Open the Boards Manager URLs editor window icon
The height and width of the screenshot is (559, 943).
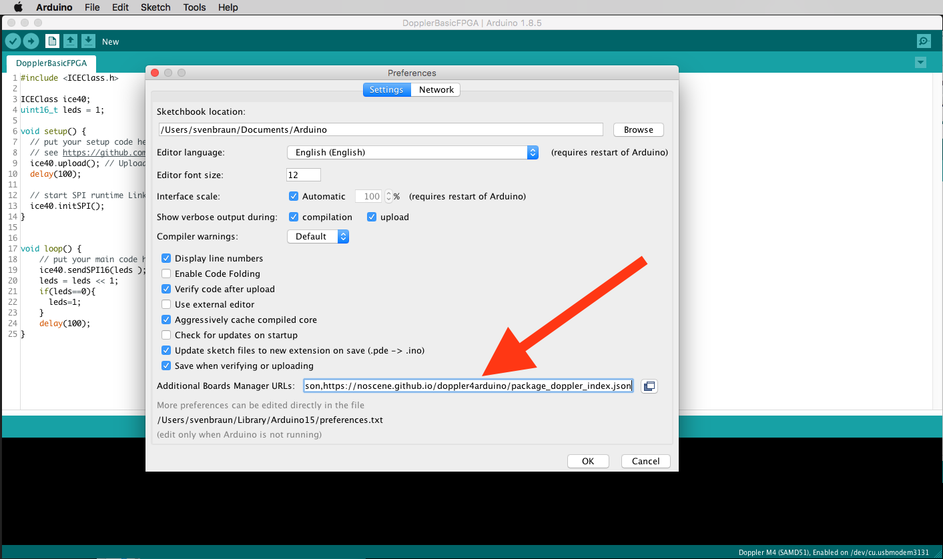click(x=649, y=386)
